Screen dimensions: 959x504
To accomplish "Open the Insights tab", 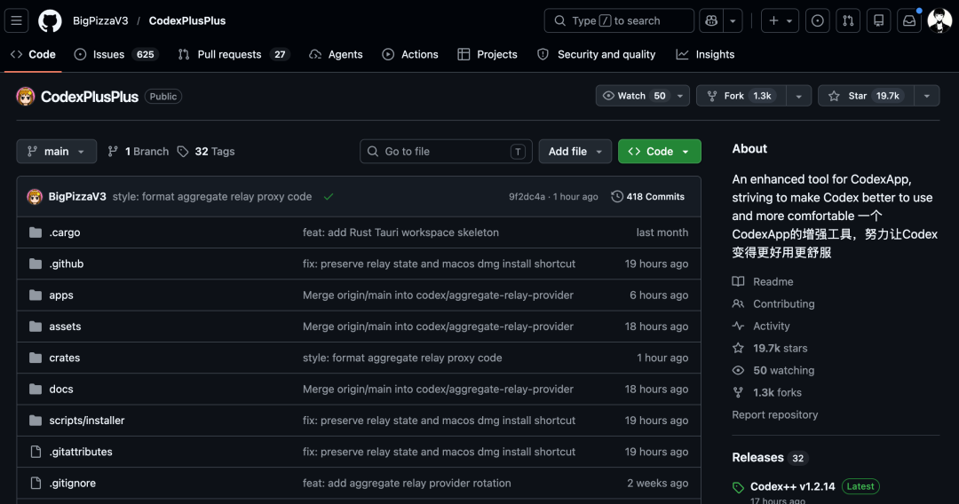I will (x=705, y=54).
